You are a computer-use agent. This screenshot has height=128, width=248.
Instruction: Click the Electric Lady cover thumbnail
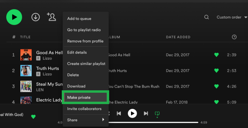(26, 100)
